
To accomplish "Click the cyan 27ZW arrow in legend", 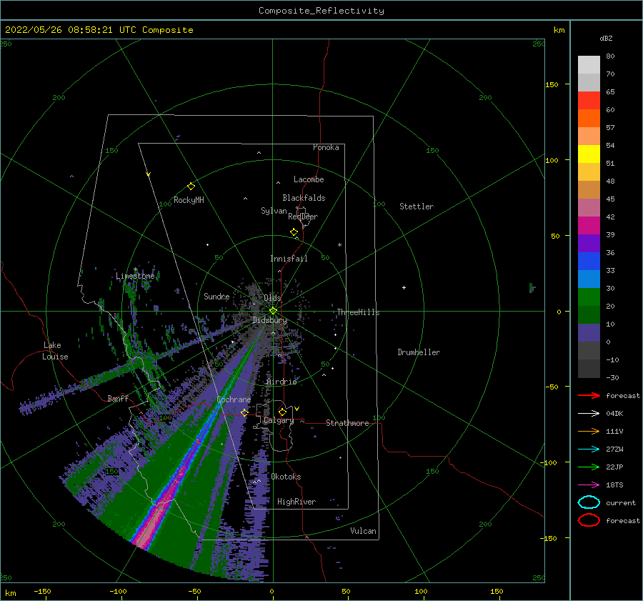I will click(589, 449).
